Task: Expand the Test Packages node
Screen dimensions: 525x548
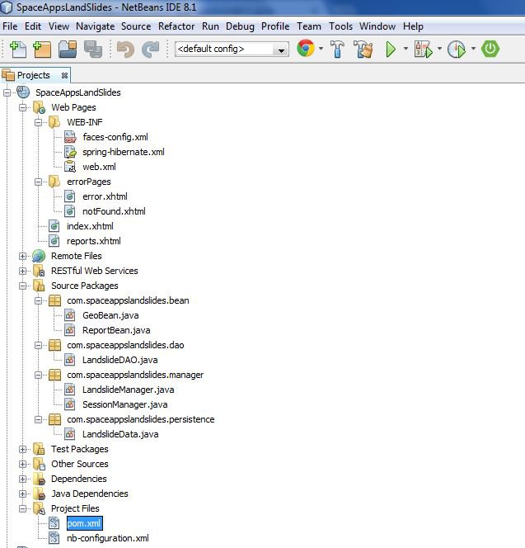Action: click(22, 449)
